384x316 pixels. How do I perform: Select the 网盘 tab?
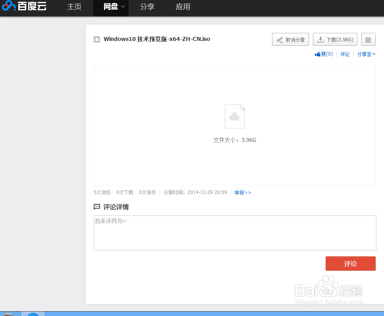111,7
